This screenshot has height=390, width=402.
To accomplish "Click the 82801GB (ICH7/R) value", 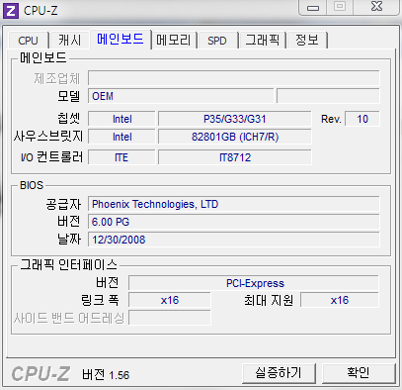I will 235,137.
